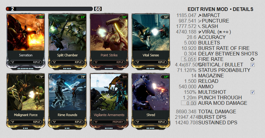265x138 pixels.
Task: Click the Impact damage icon
Action: pyautogui.click(x=200, y=16)
